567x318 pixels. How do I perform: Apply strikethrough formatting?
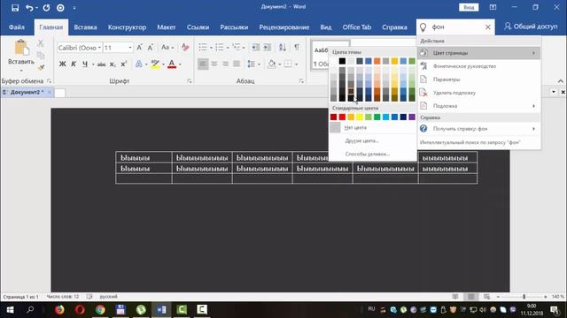[x=102, y=64]
